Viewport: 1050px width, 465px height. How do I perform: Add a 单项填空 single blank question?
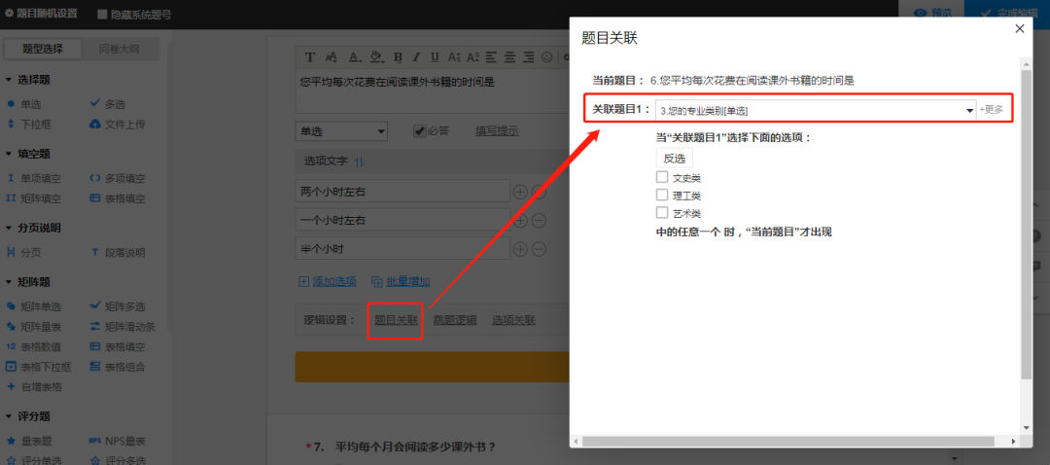(33, 178)
